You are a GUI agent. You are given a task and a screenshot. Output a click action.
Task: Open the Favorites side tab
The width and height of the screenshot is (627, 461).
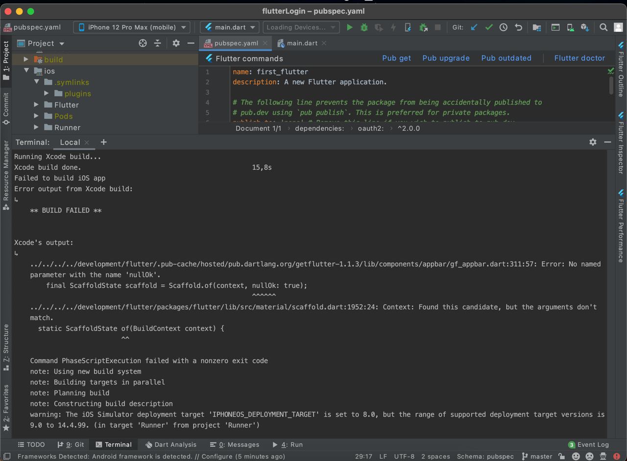(6, 408)
